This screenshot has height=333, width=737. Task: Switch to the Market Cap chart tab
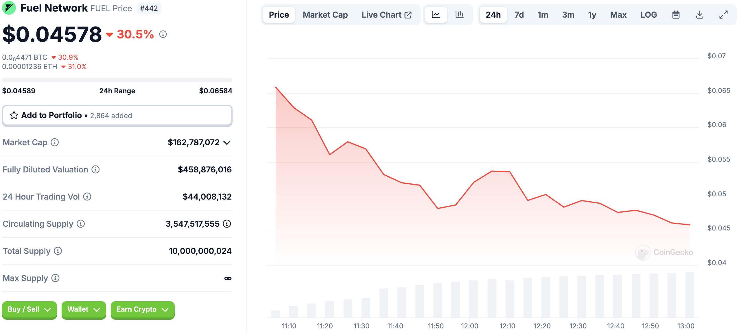tap(325, 14)
